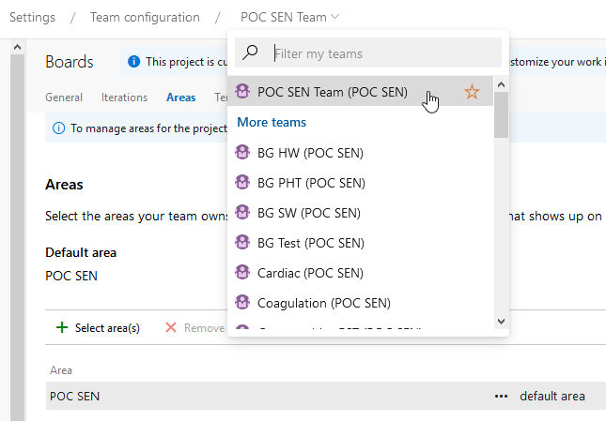Click Select area(s) button
The width and height of the screenshot is (606, 421).
click(98, 327)
